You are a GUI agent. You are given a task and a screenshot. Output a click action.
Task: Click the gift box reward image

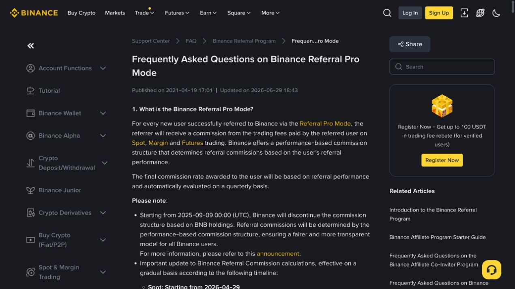click(442, 106)
